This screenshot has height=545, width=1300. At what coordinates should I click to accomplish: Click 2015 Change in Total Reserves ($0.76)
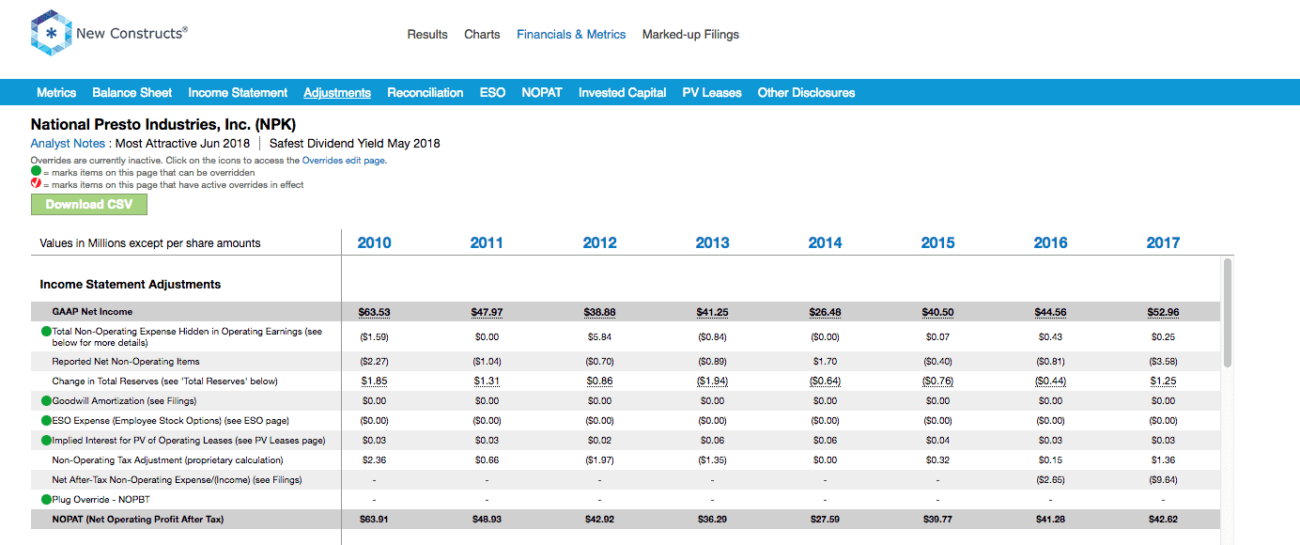pyautogui.click(x=937, y=381)
